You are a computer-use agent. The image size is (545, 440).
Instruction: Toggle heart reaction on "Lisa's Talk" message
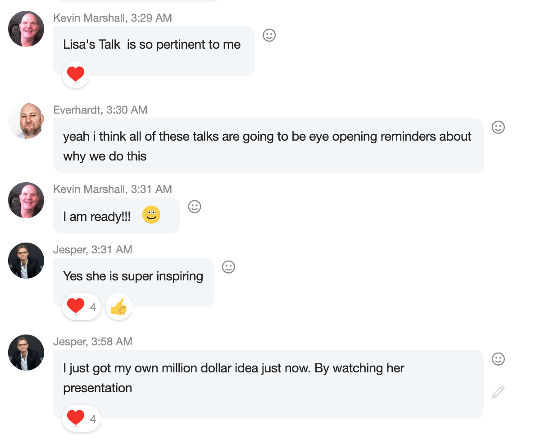pos(76,74)
